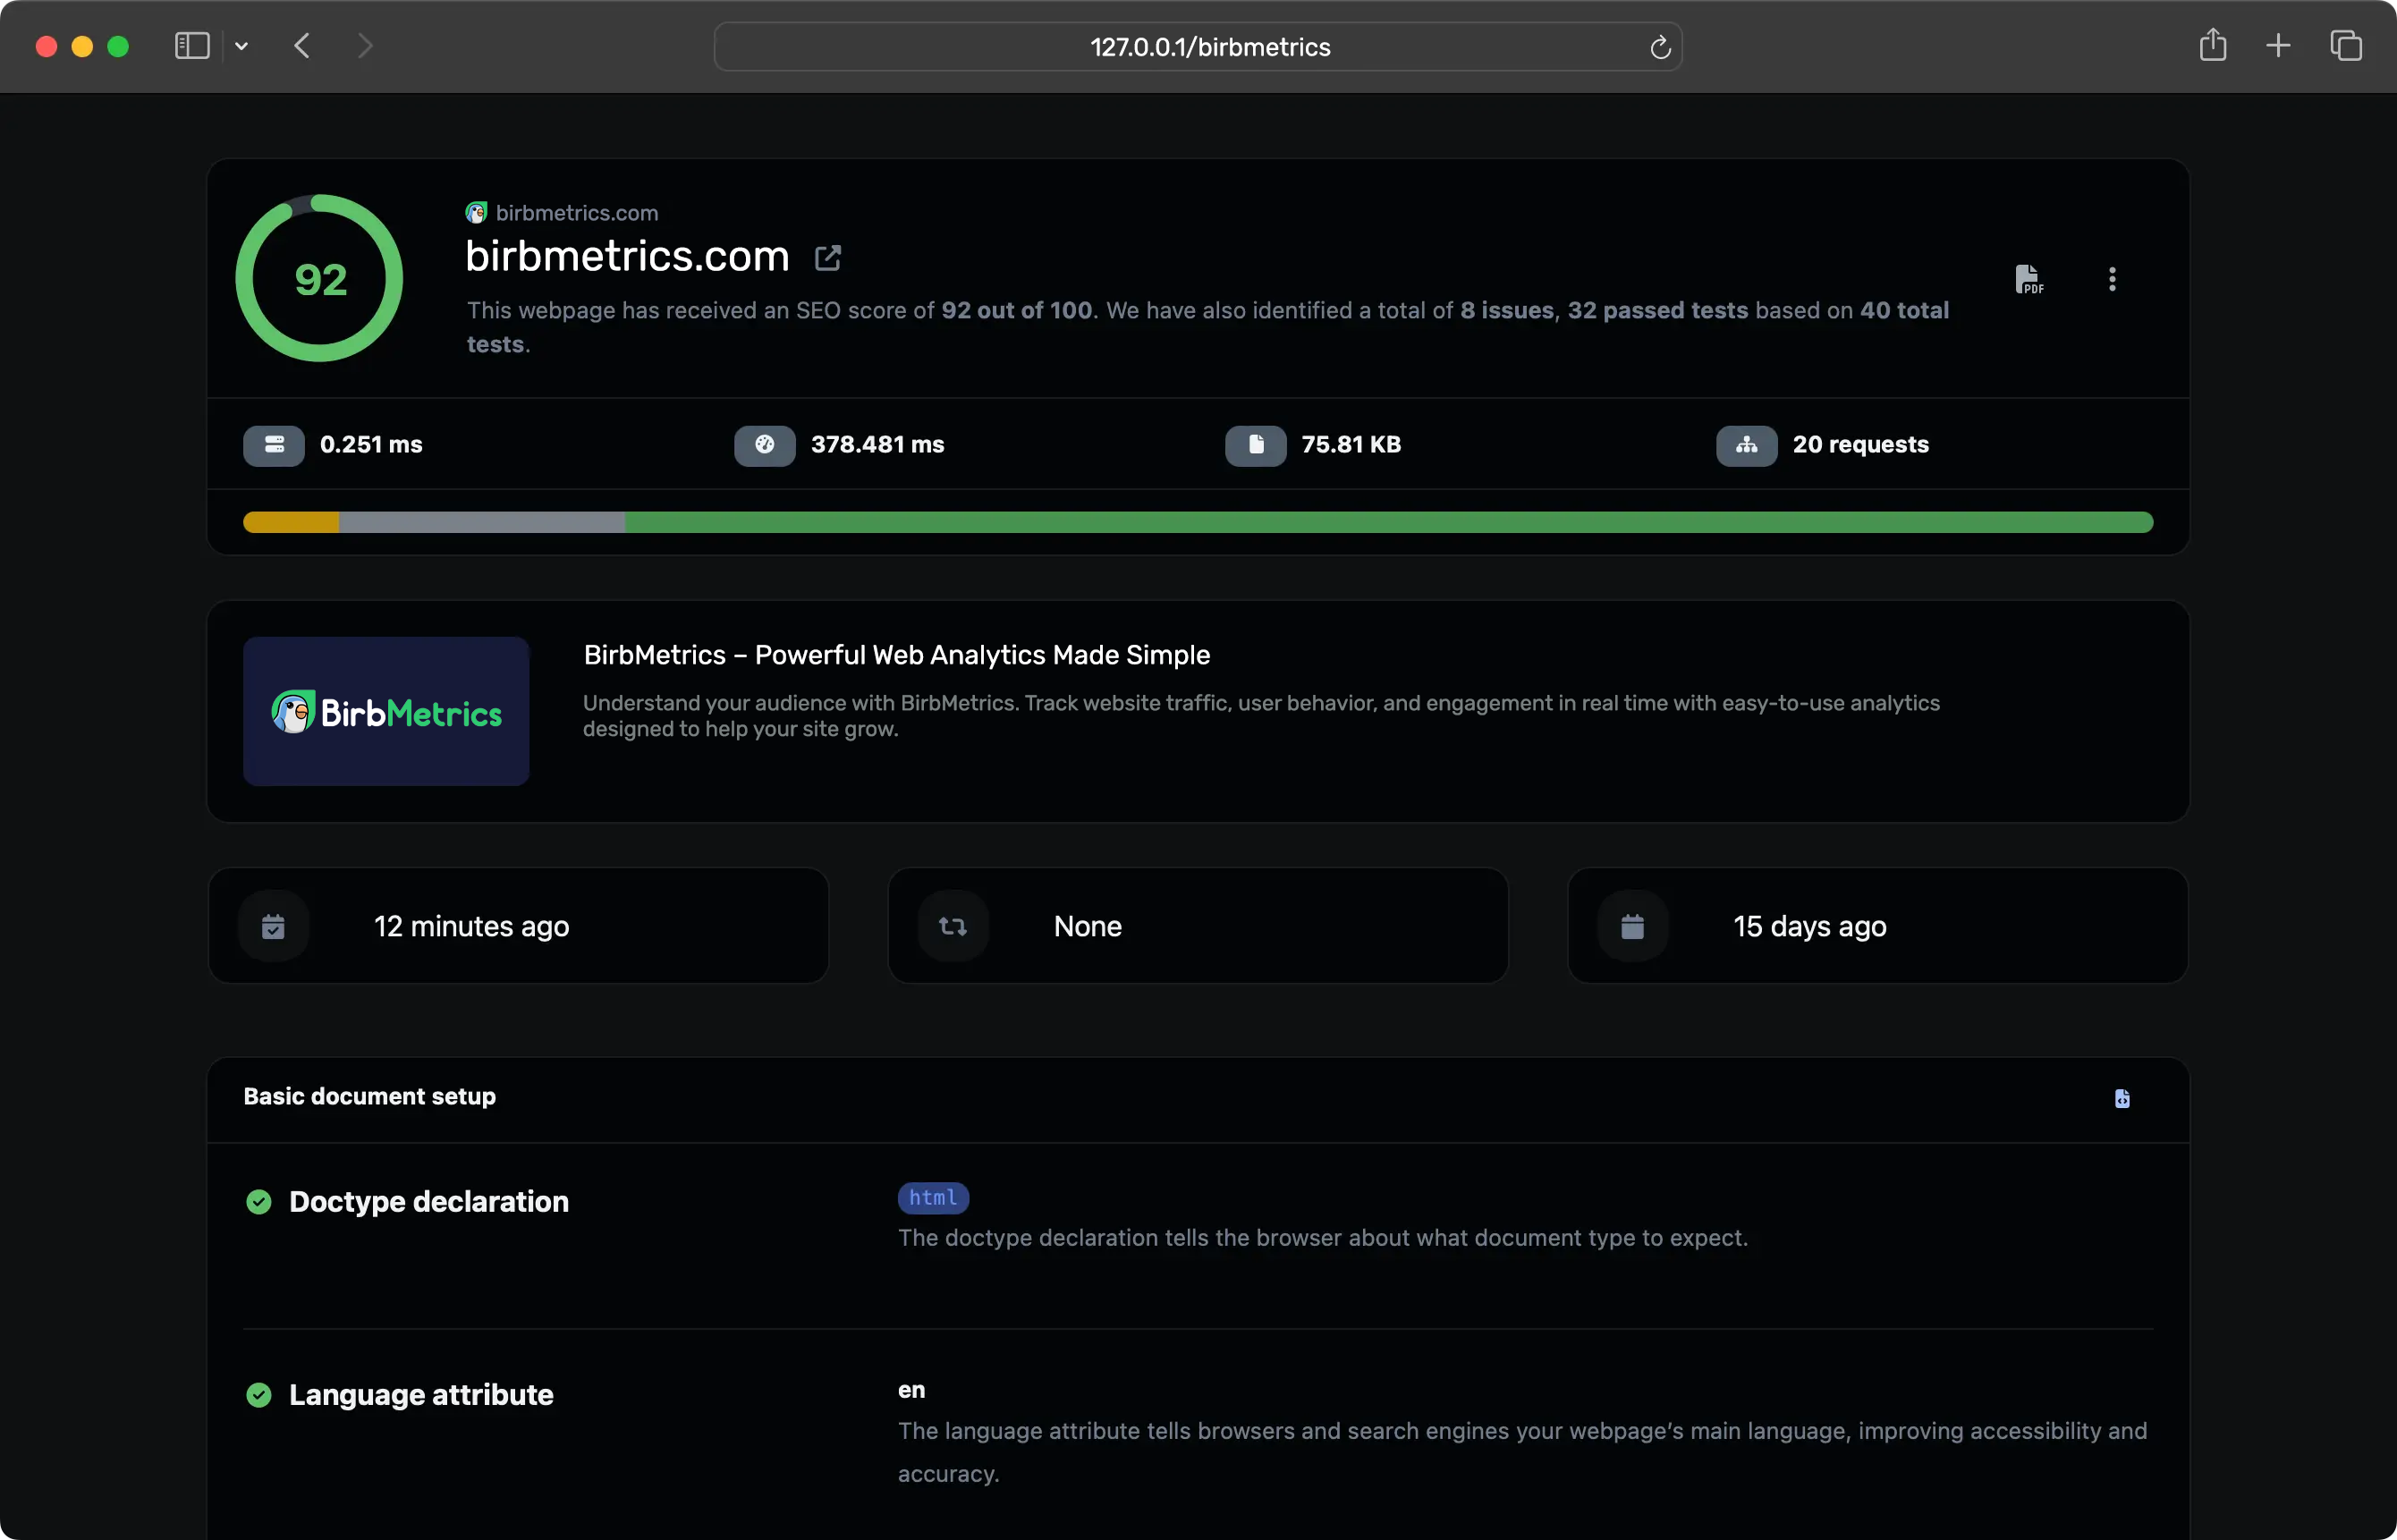Viewport: 2397px width, 1540px height.
Task: Click the sitemap icon next to 20 requests
Action: pos(1746,445)
